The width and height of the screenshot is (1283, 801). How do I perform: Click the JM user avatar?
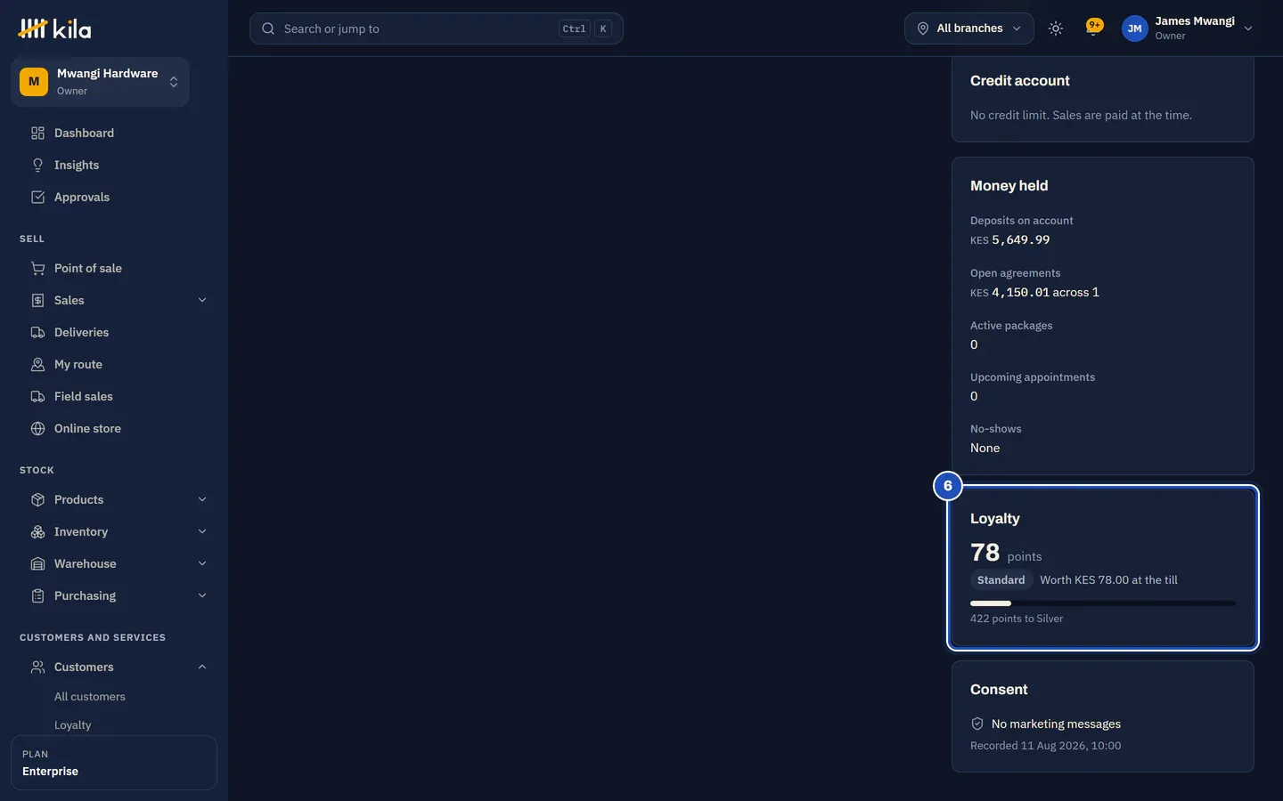click(1134, 28)
